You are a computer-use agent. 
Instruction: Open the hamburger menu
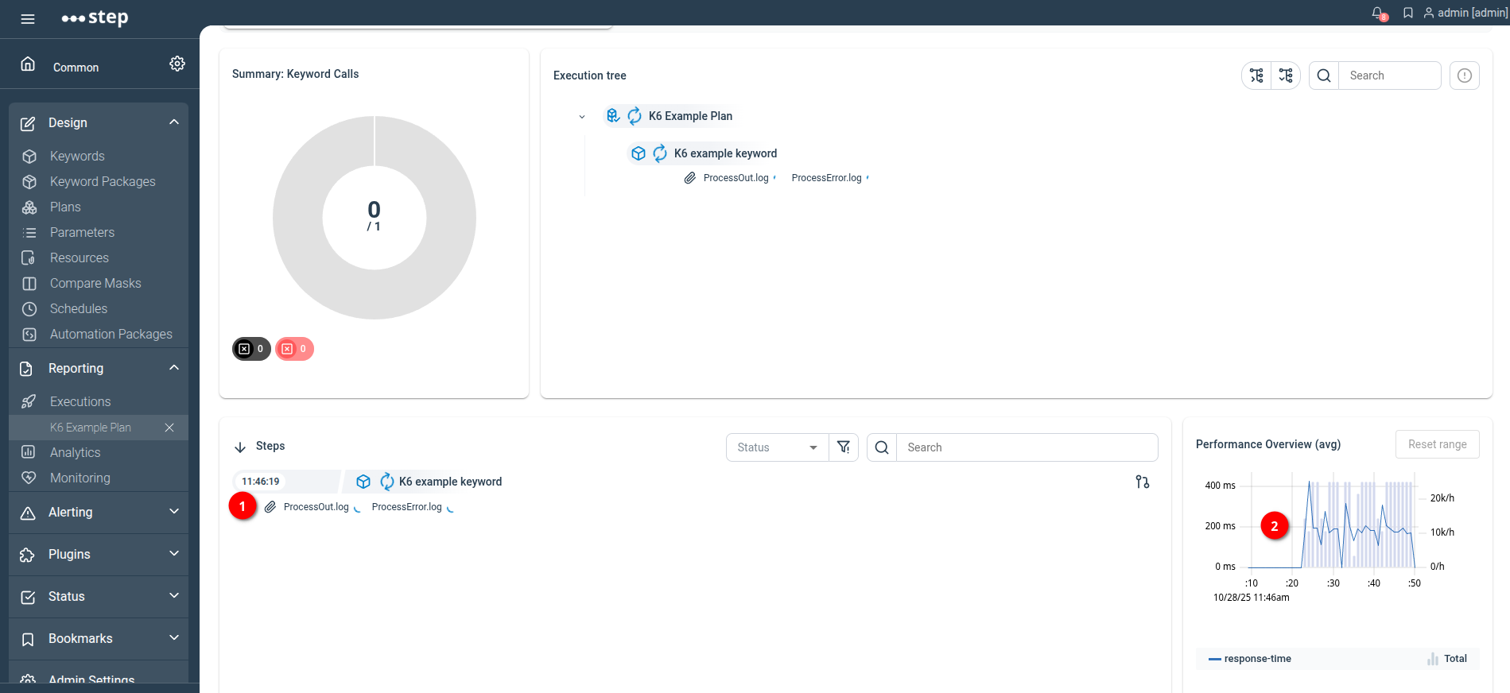point(28,18)
